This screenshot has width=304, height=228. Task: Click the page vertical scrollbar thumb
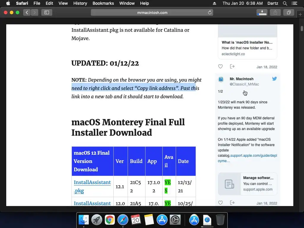click(x=302, y=28)
